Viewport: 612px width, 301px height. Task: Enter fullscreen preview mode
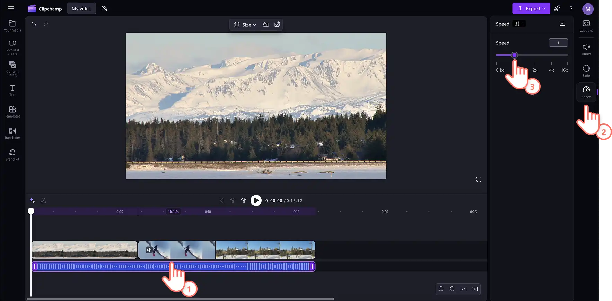click(479, 179)
